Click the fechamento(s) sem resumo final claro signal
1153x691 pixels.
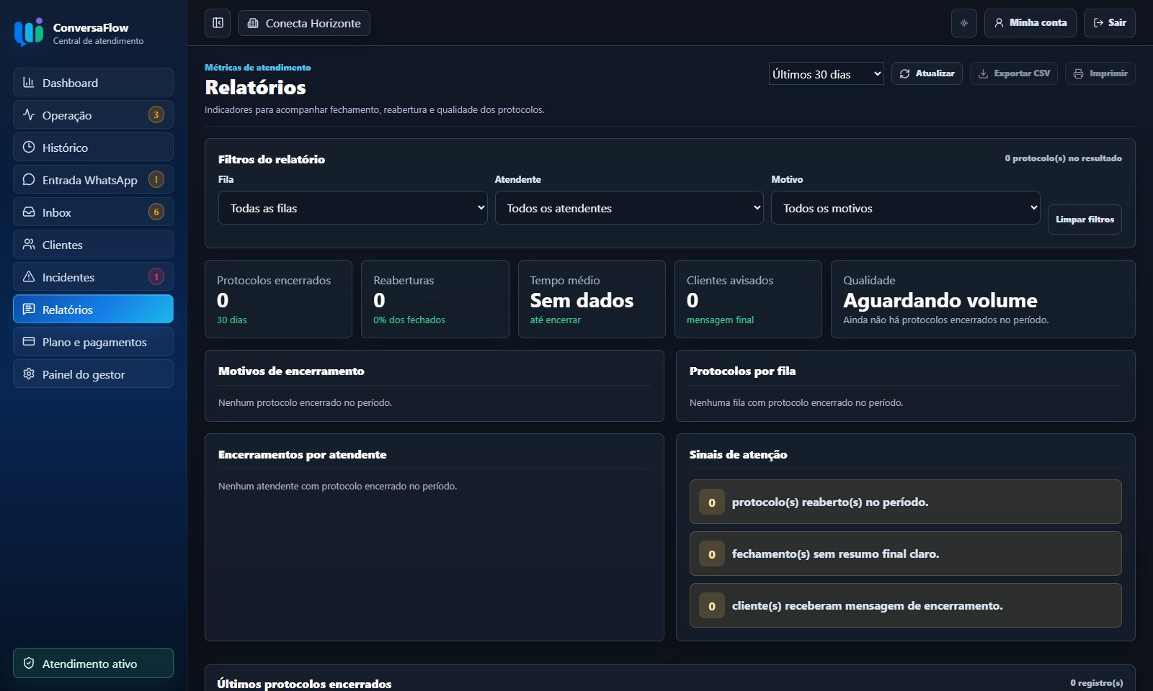click(x=906, y=554)
